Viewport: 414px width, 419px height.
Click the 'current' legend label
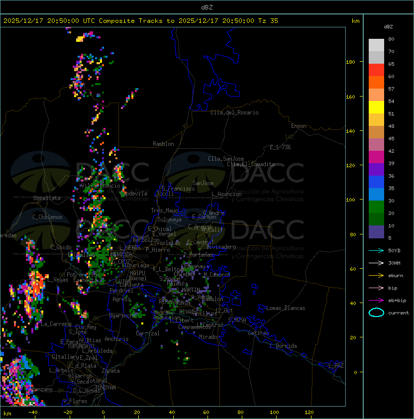(399, 313)
